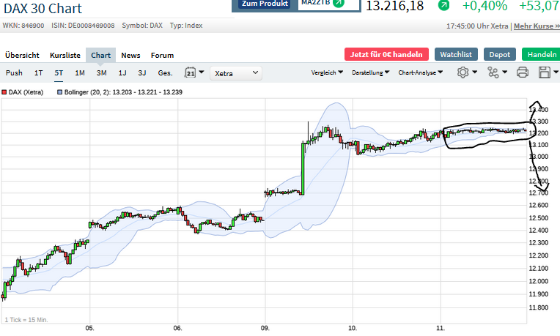Click the Jetzt für 0€ handeln button
This screenshot has width=560, height=336.
click(386, 54)
